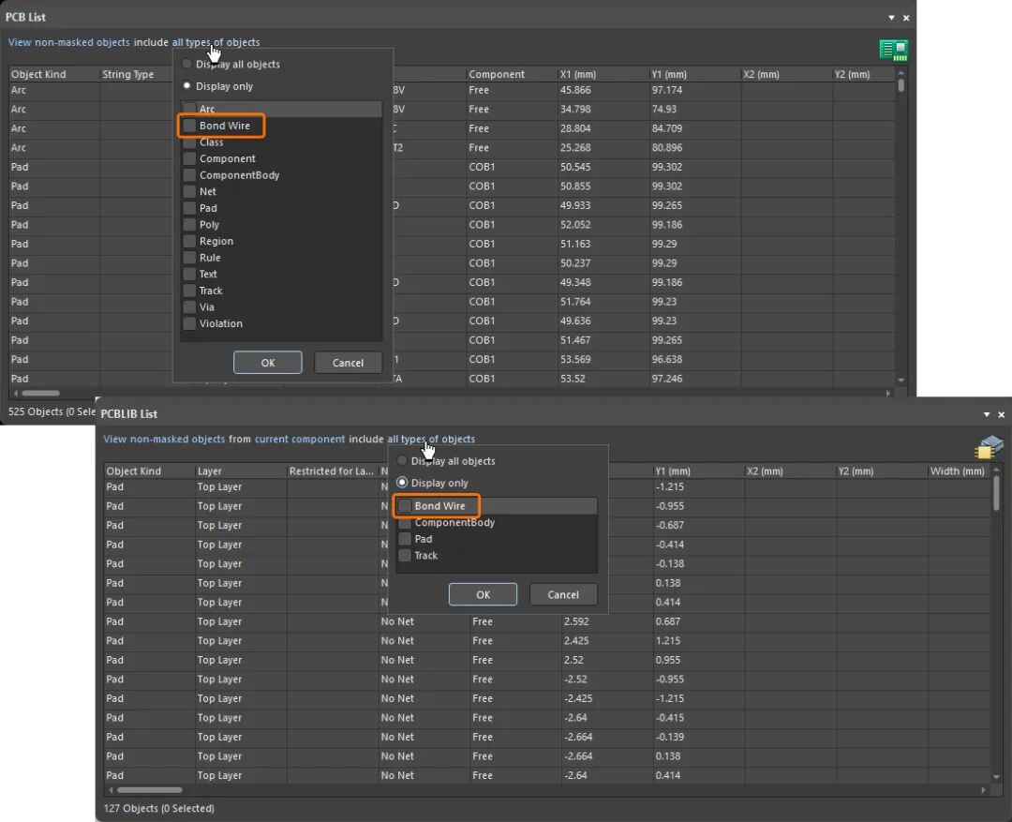Click the PCB List horizontal scrollbar thumb

click(x=40, y=393)
